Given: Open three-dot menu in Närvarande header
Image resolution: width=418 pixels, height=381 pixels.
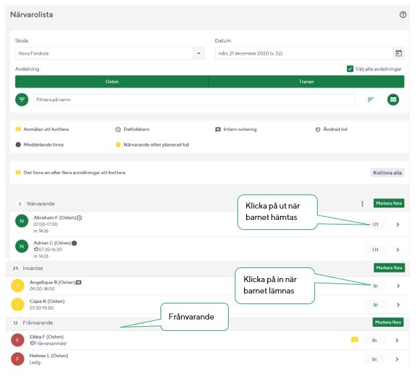Looking at the screenshot, I should point(362,203).
